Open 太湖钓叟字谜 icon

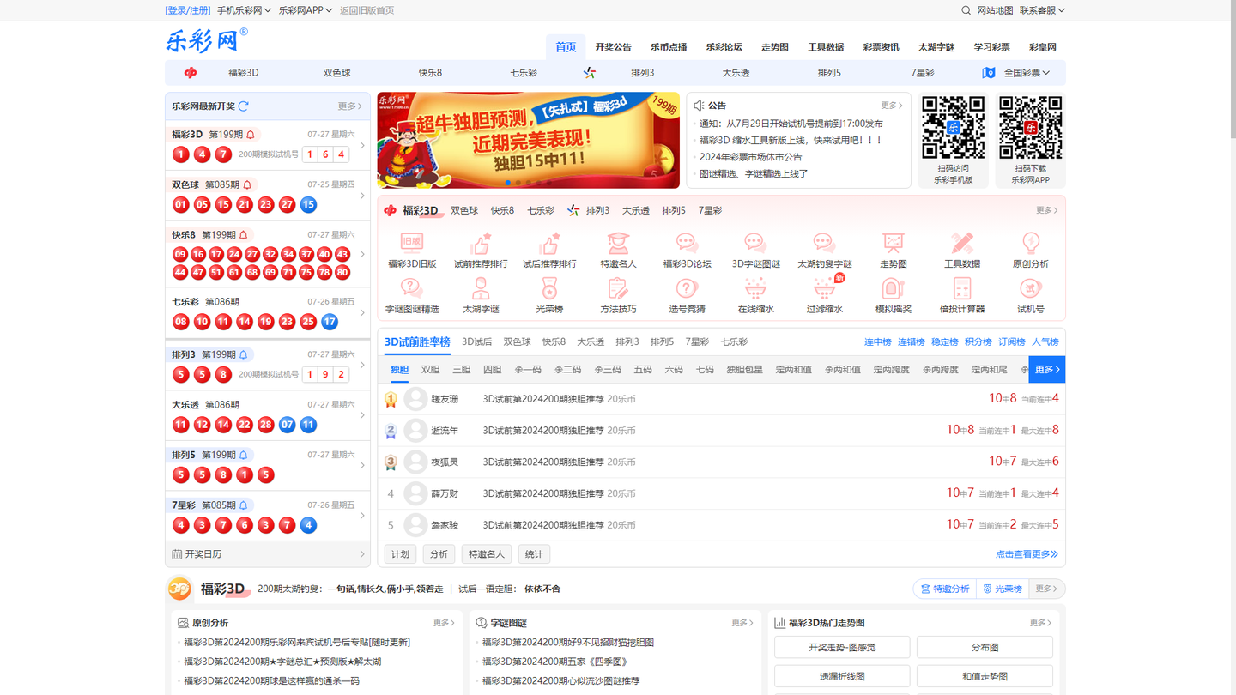click(x=824, y=243)
